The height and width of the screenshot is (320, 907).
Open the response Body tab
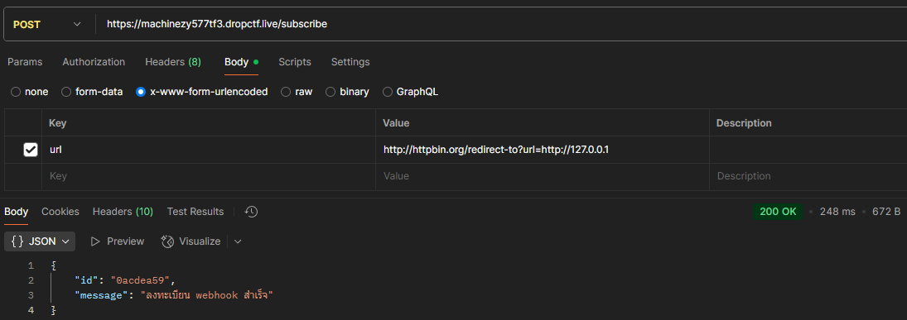[17, 212]
